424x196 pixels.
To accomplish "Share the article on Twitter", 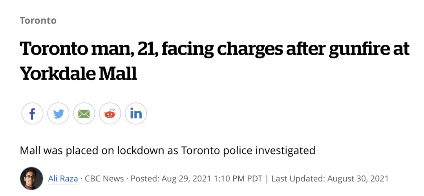I will (x=58, y=114).
